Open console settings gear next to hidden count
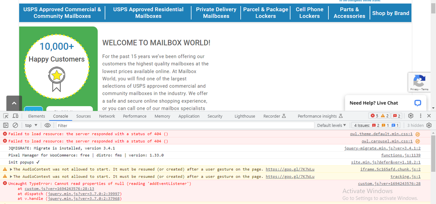 [429, 125]
